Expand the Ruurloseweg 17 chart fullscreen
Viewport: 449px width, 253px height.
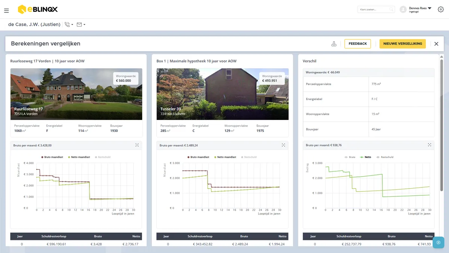137,145
